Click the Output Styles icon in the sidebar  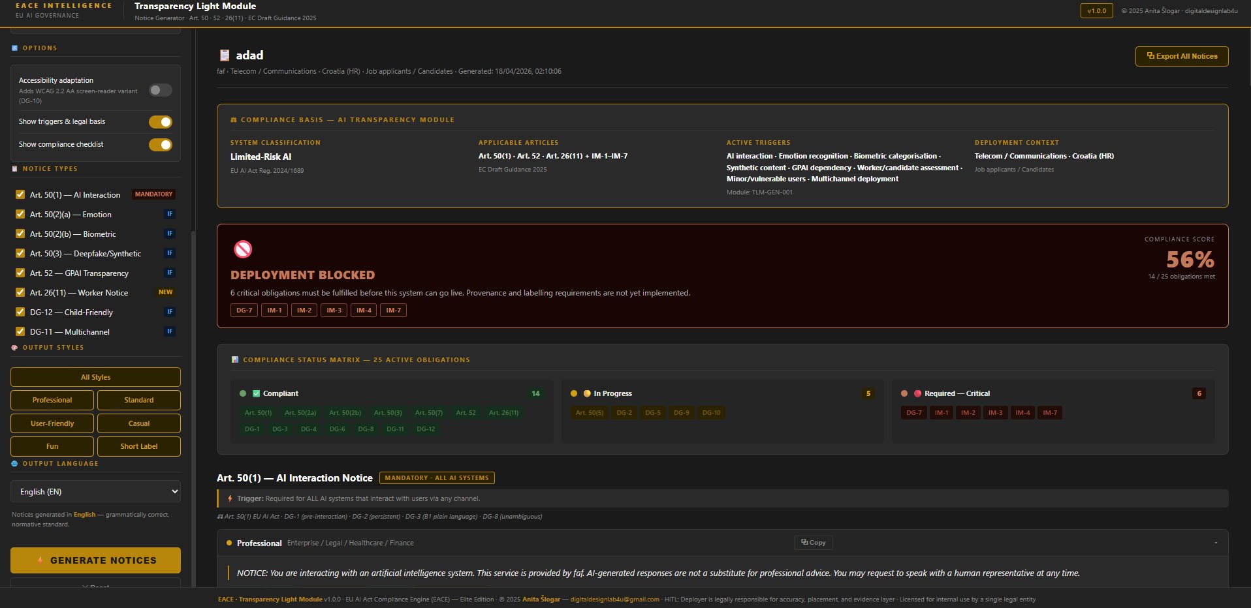tap(14, 347)
